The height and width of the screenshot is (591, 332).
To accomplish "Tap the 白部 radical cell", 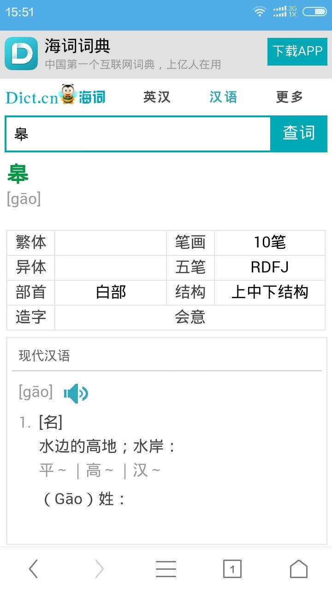I will [x=111, y=292].
